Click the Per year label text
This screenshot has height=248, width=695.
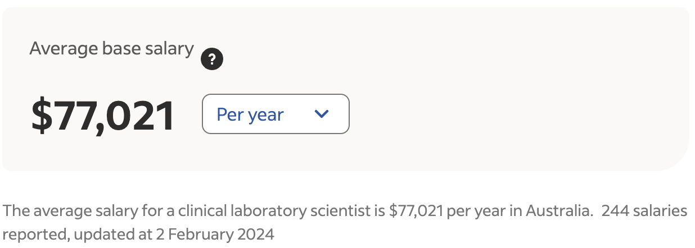[x=250, y=114]
